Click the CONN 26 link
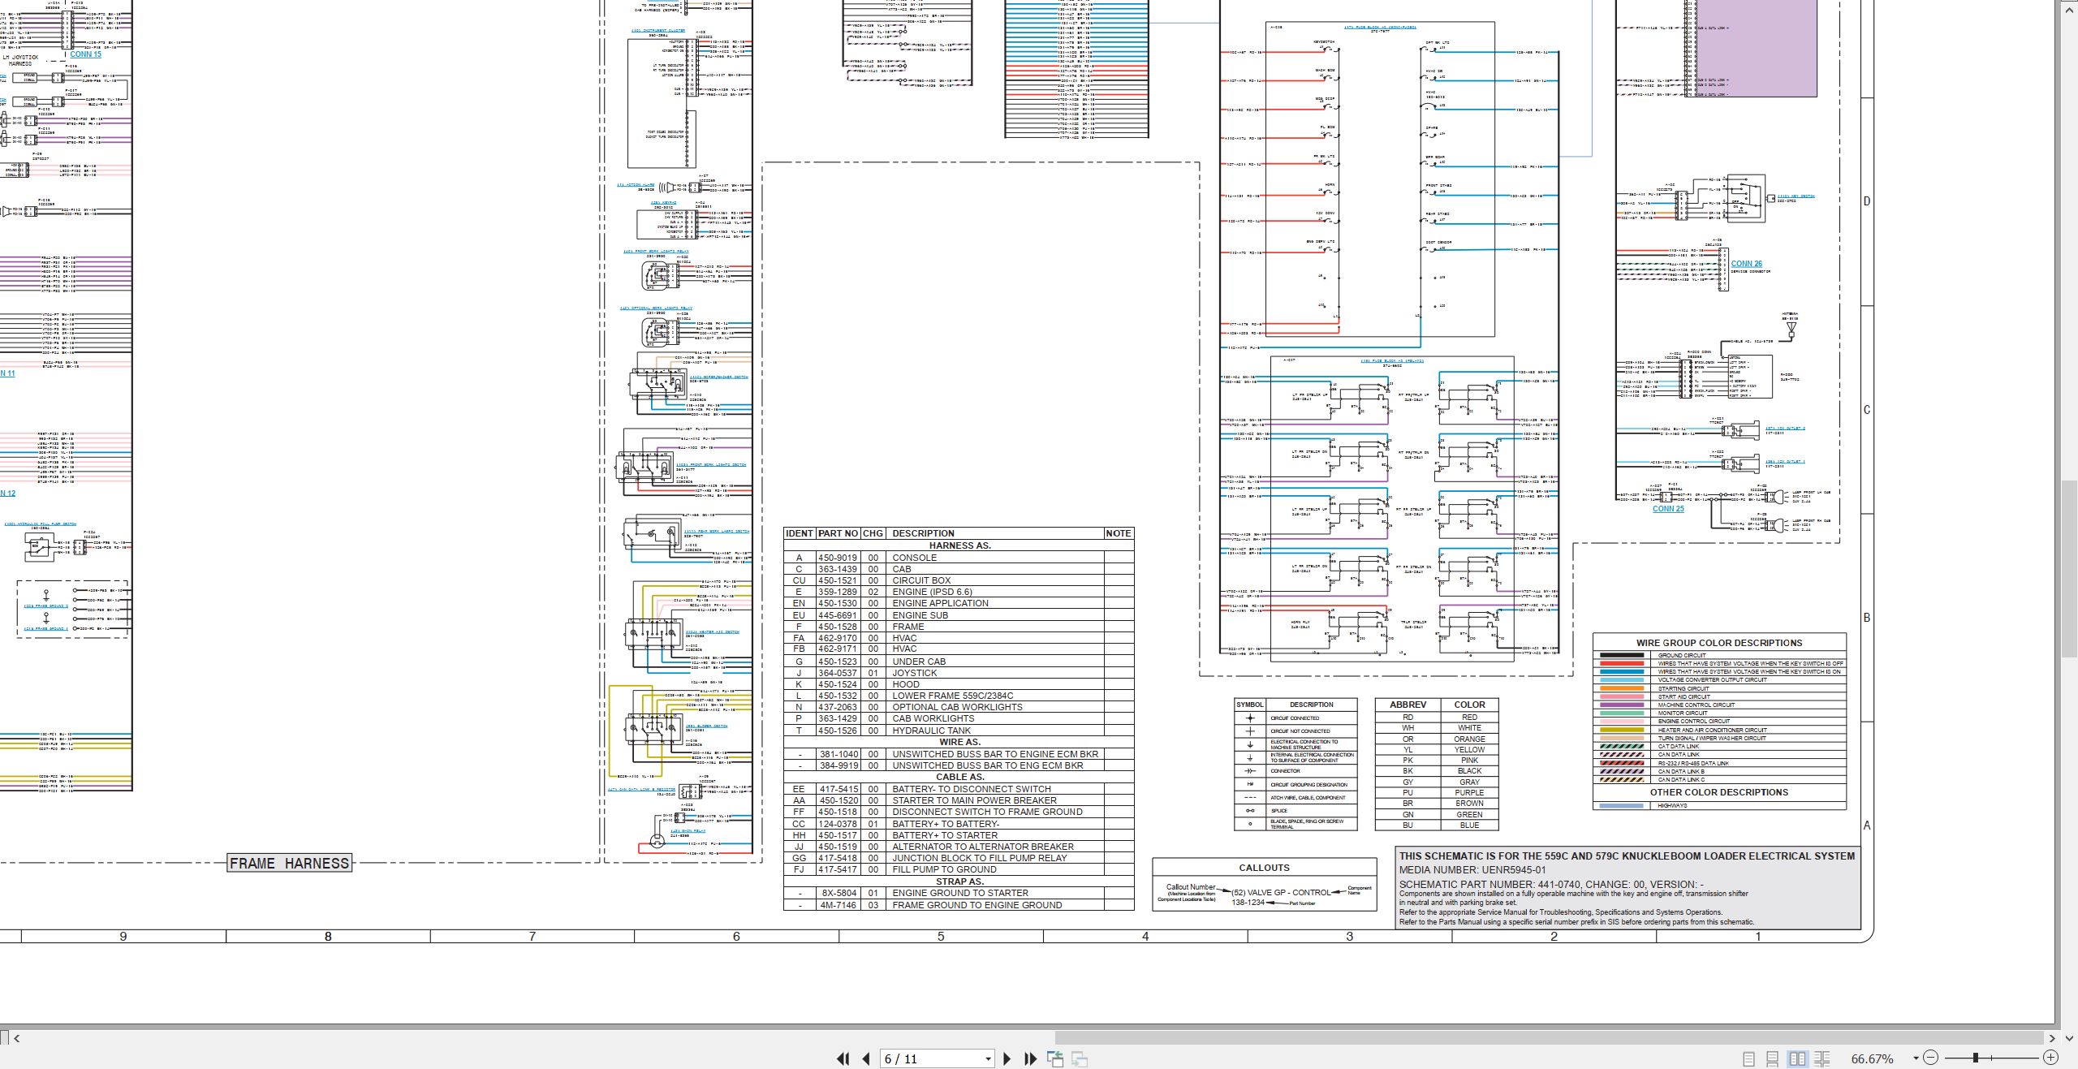The height and width of the screenshot is (1069, 2078). (1747, 264)
